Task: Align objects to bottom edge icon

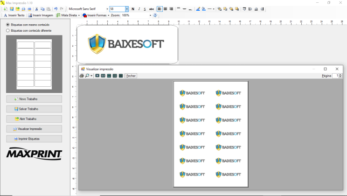Action: coord(256,9)
